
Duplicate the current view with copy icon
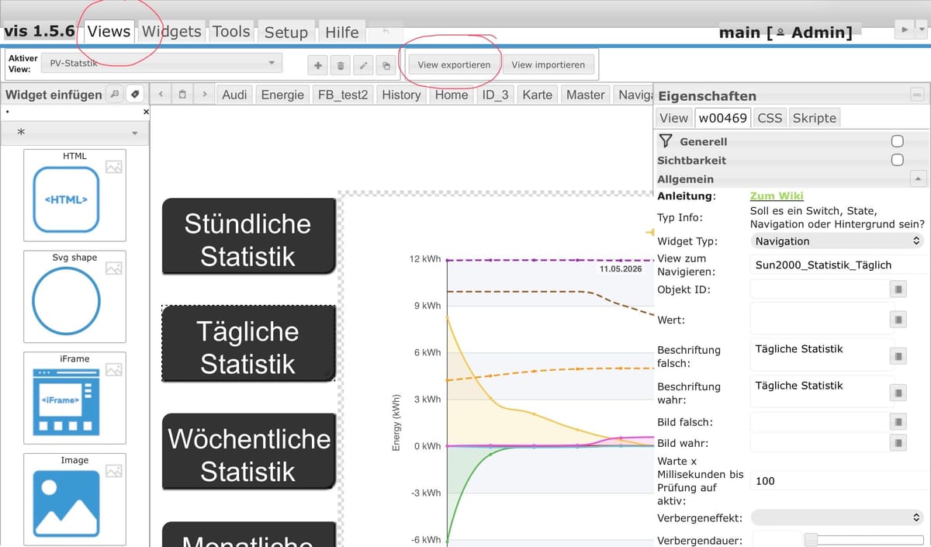pyautogui.click(x=386, y=66)
